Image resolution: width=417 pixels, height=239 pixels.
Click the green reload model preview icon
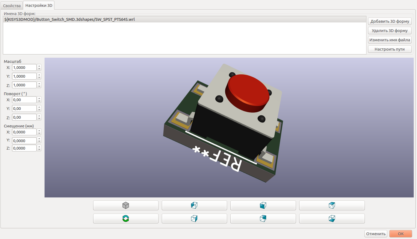[x=126, y=218]
